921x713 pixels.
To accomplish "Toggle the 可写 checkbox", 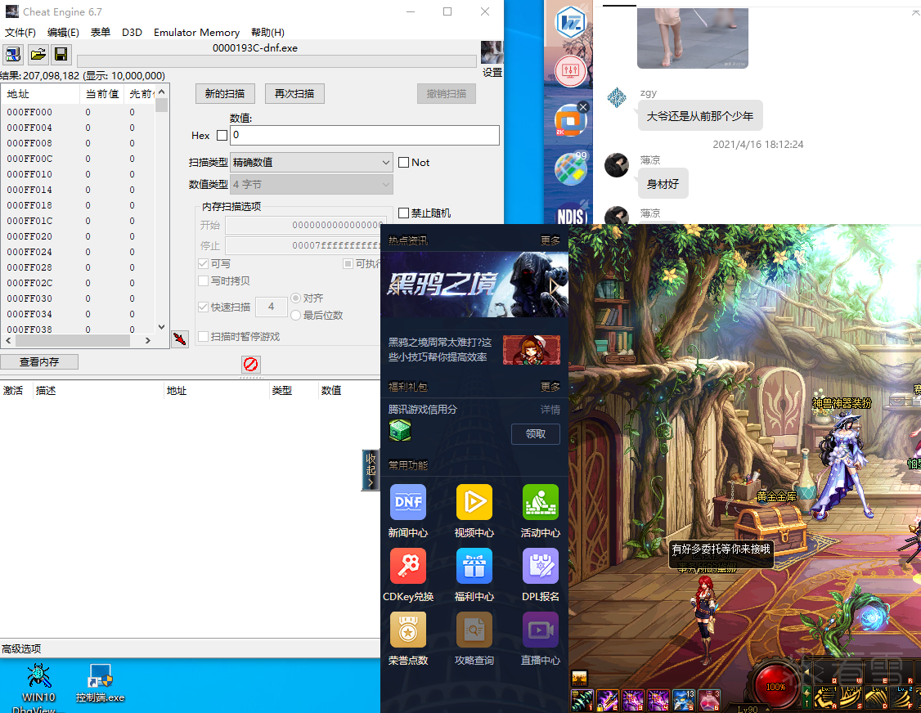I will pyautogui.click(x=203, y=264).
